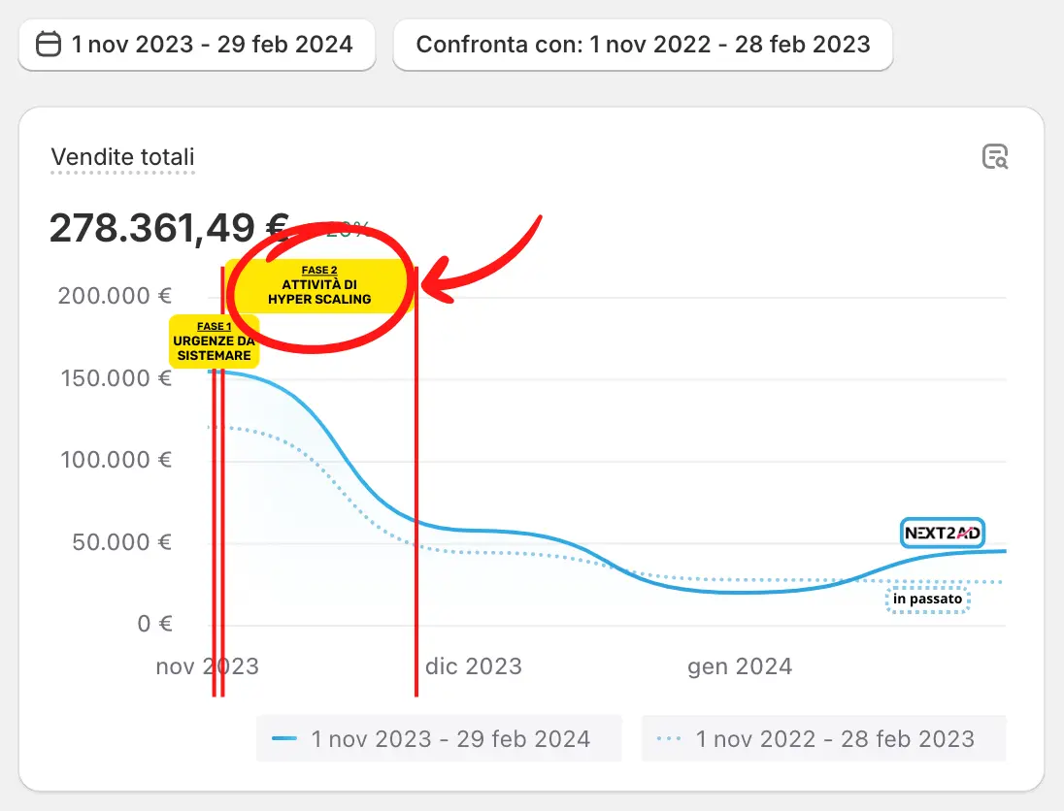Click the gen 2024 axis label
Image resolution: width=1064 pixels, height=811 pixels.
pyautogui.click(x=740, y=666)
